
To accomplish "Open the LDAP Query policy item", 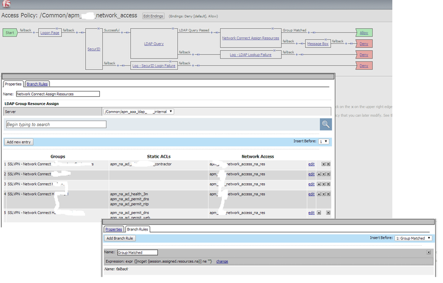I will (x=154, y=43).
